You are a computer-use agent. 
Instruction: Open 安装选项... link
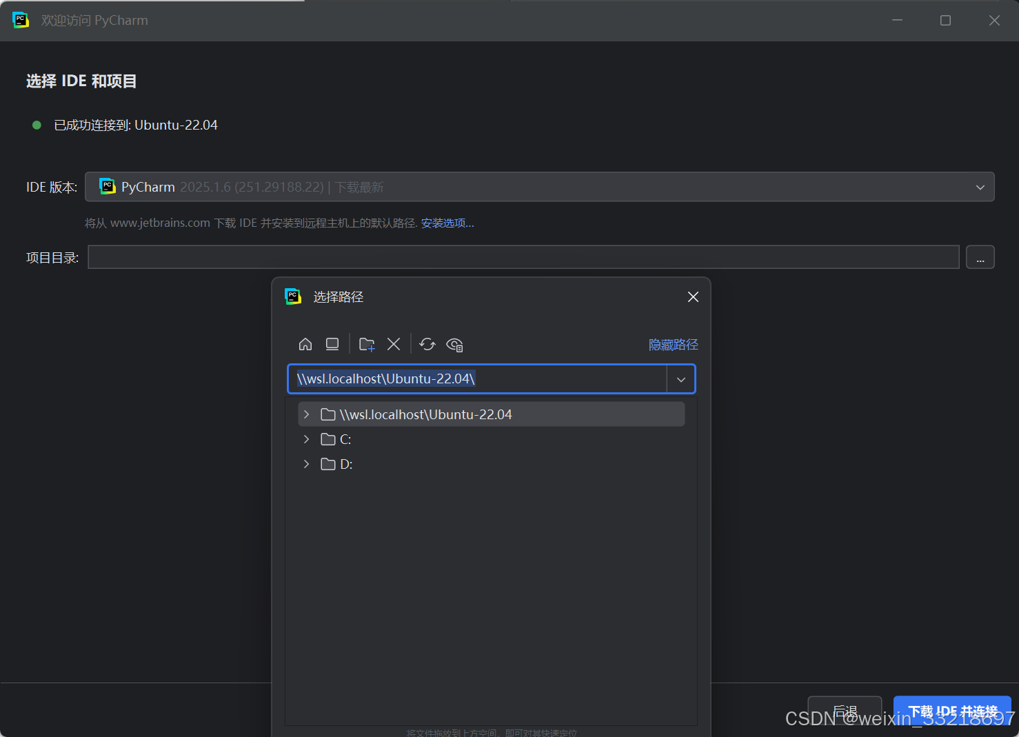pyautogui.click(x=447, y=223)
